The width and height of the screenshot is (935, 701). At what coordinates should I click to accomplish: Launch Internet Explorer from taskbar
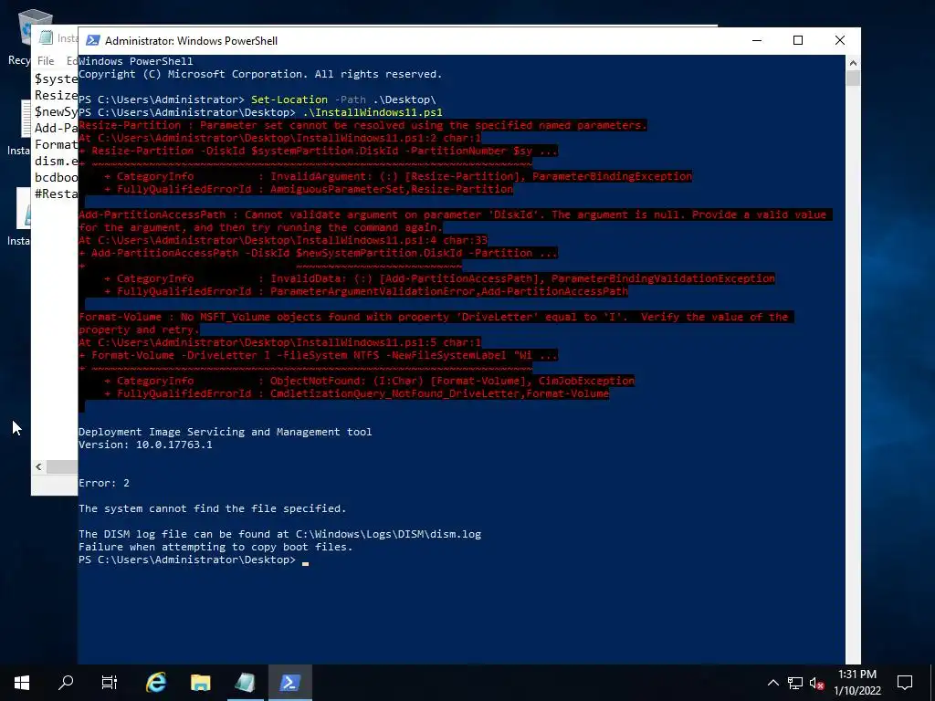(156, 683)
